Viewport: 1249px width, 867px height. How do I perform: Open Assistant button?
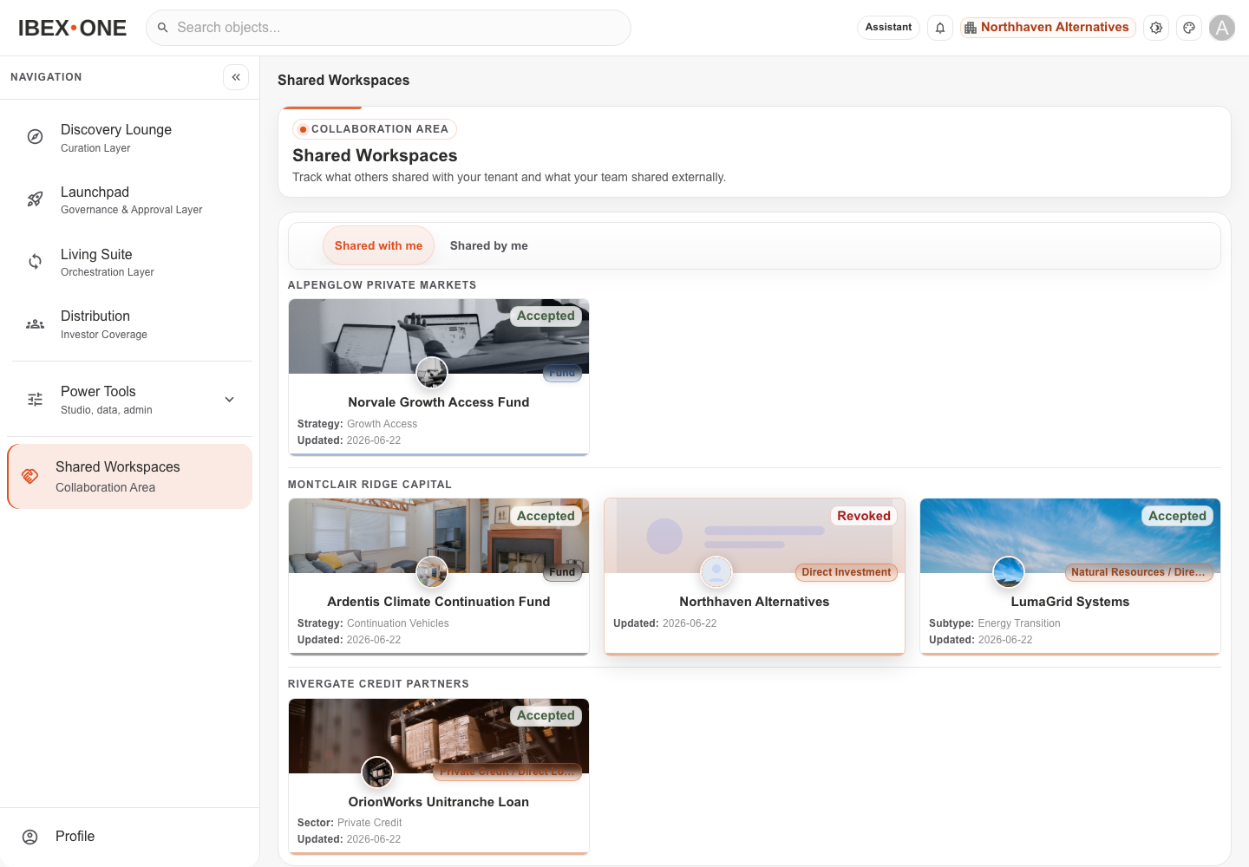888,28
